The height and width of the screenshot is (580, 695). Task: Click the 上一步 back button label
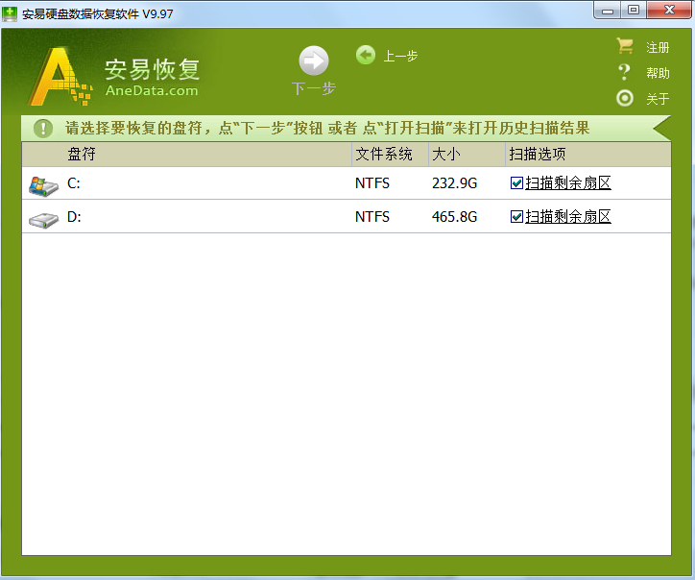tap(400, 57)
